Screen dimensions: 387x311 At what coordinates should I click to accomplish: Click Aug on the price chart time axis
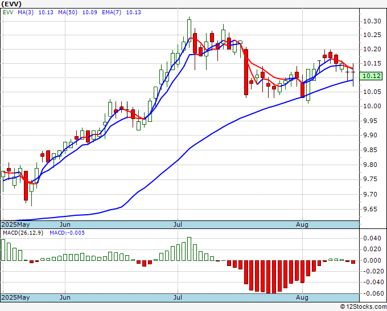(x=302, y=224)
